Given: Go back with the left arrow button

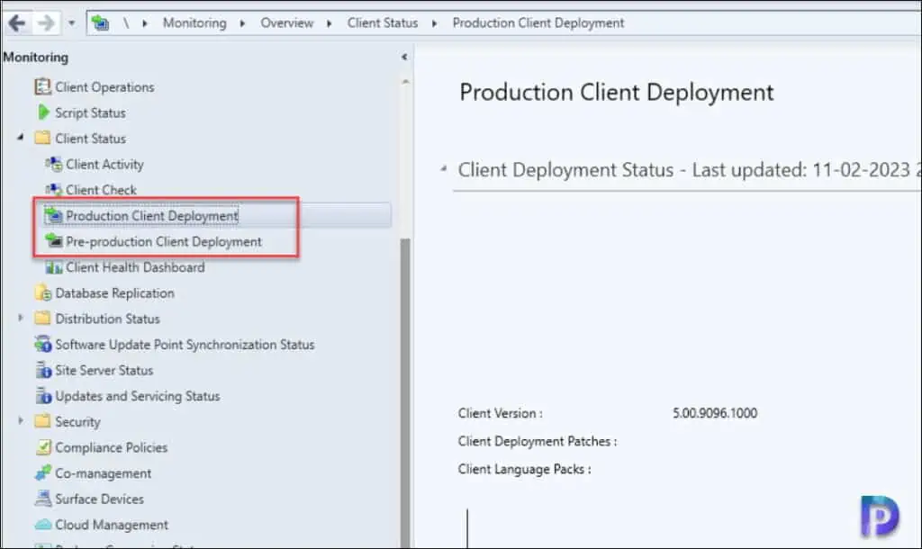Looking at the screenshot, I should [x=17, y=22].
